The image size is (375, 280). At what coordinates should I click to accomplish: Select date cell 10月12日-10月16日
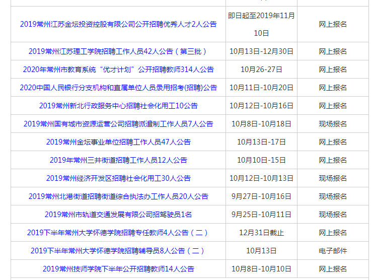click(261, 106)
